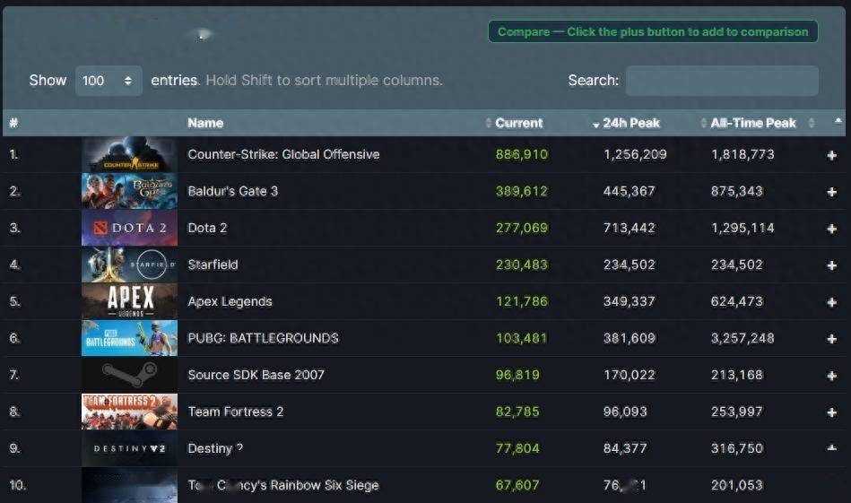Click 24h peak value 381,609
851x503 pixels.
[629, 338]
